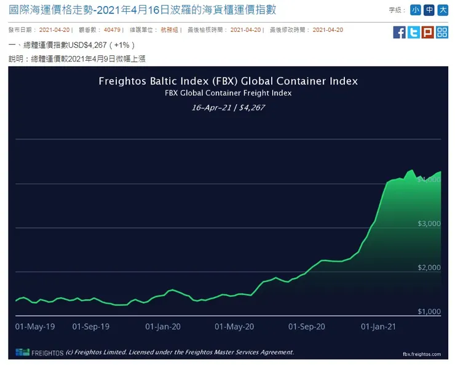Set font size to large (大)
The image size is (455, 365).
(x=443, y=10)
